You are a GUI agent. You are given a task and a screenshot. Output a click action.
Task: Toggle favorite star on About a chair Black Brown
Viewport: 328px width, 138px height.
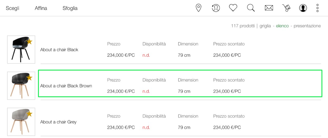pos(30,78)
